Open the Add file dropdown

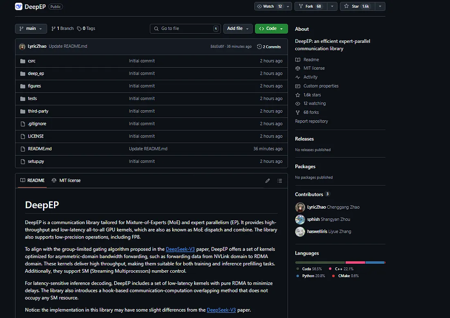pyautogui.click(x=238, y=29)
